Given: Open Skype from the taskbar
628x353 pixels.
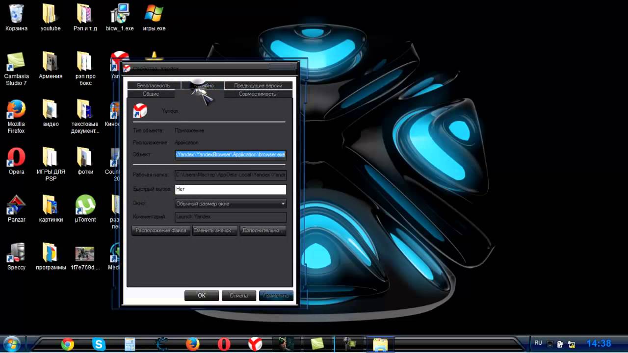Looking at the screenshot, I should pos(99,344).
